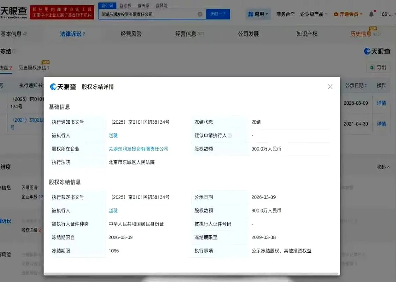Close the 股权冻结详情 dialog
The image size is (396, 282).
pyautogui.click(x=330, y=87)
